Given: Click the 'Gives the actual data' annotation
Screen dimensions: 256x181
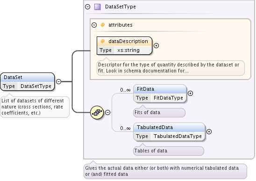Looking at the screenshot, I should click(165, 171).
